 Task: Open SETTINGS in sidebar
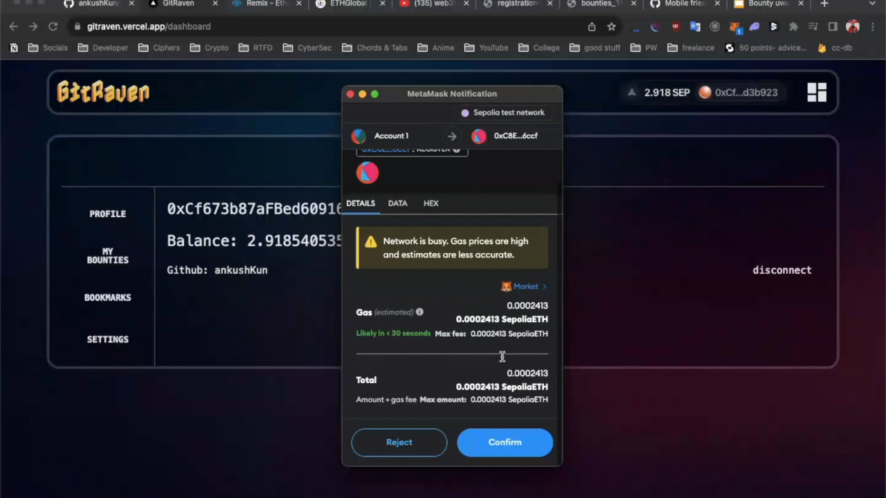pyautogui.click(x=107, y=340)
